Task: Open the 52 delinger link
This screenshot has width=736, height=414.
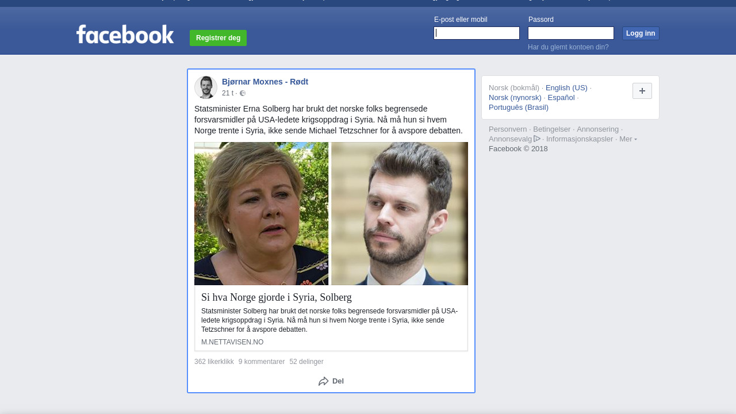Action: click(306, 362)
